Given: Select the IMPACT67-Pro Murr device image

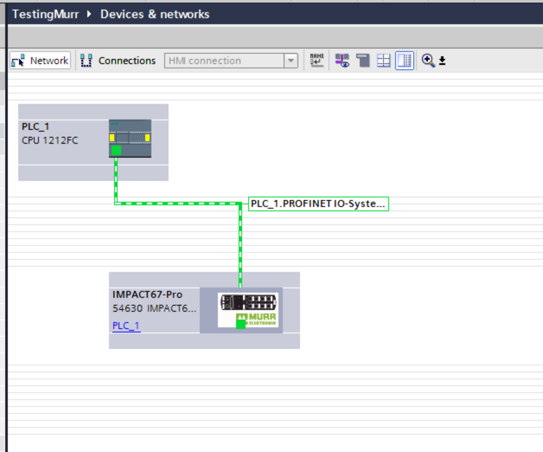Looking at the screenshot, I should coord(248,310).
